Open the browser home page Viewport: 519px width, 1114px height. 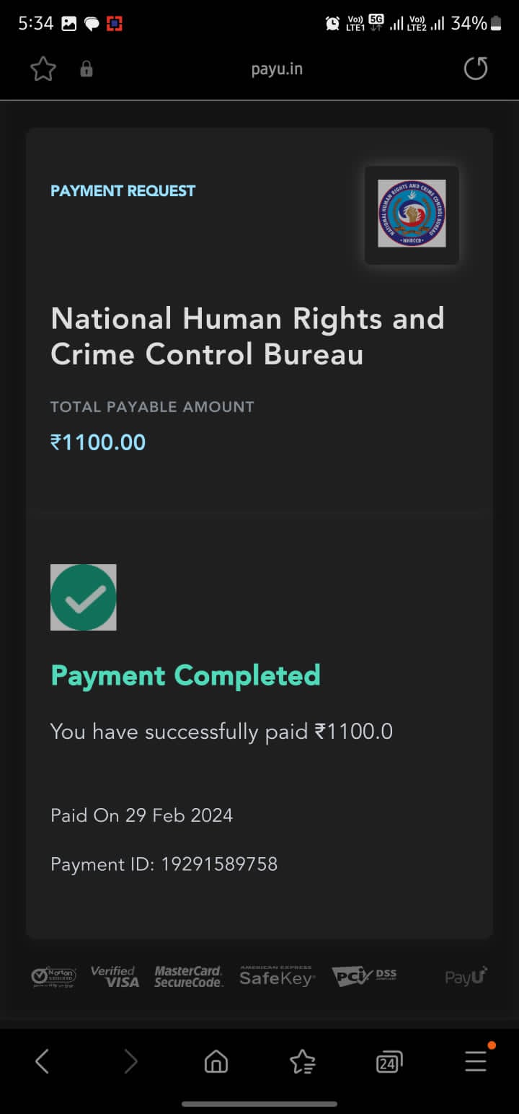tap(216, 1061)
